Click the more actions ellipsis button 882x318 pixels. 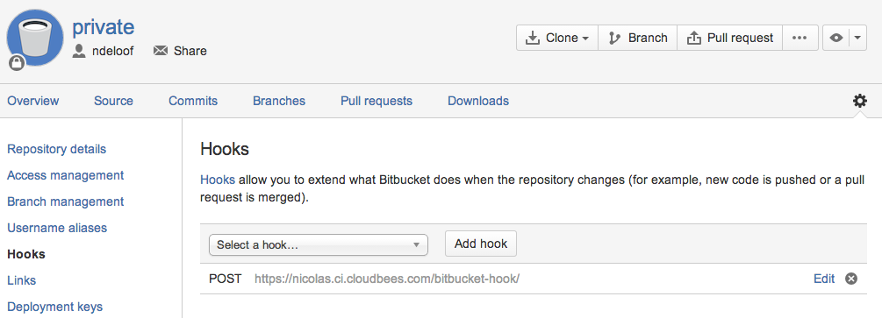(x=800, y=38)
